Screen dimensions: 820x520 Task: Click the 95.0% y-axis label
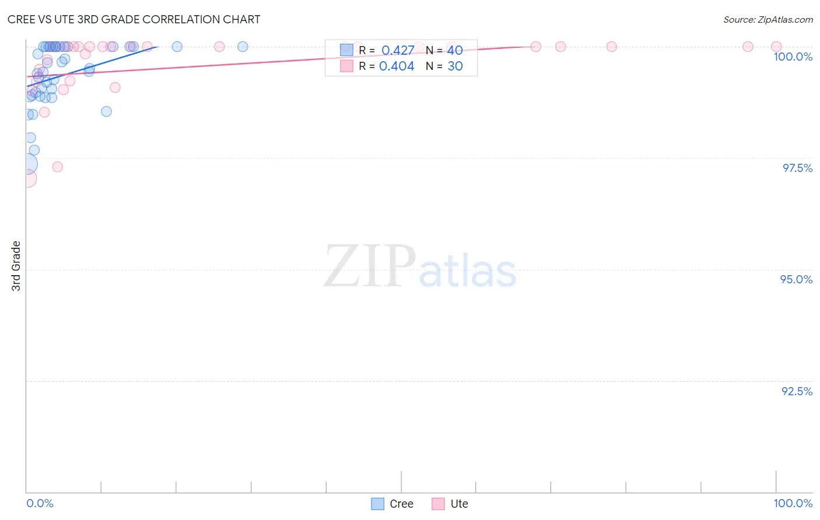[796, 279]
